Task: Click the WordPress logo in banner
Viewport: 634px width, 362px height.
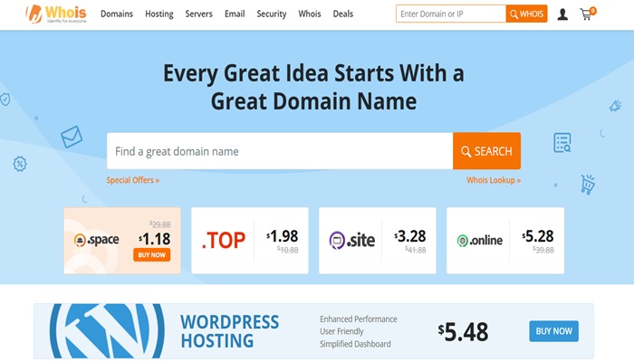Action: (x=107, y=331)
